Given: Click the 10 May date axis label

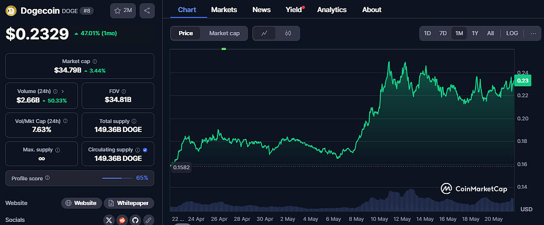Looking at the screenshot, I should pyautogui.click(x=379, y=219).
